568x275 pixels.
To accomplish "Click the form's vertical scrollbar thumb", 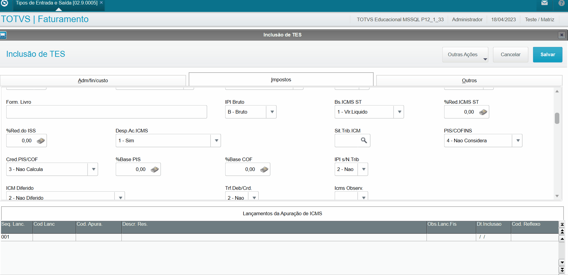I will coord(557,118).
